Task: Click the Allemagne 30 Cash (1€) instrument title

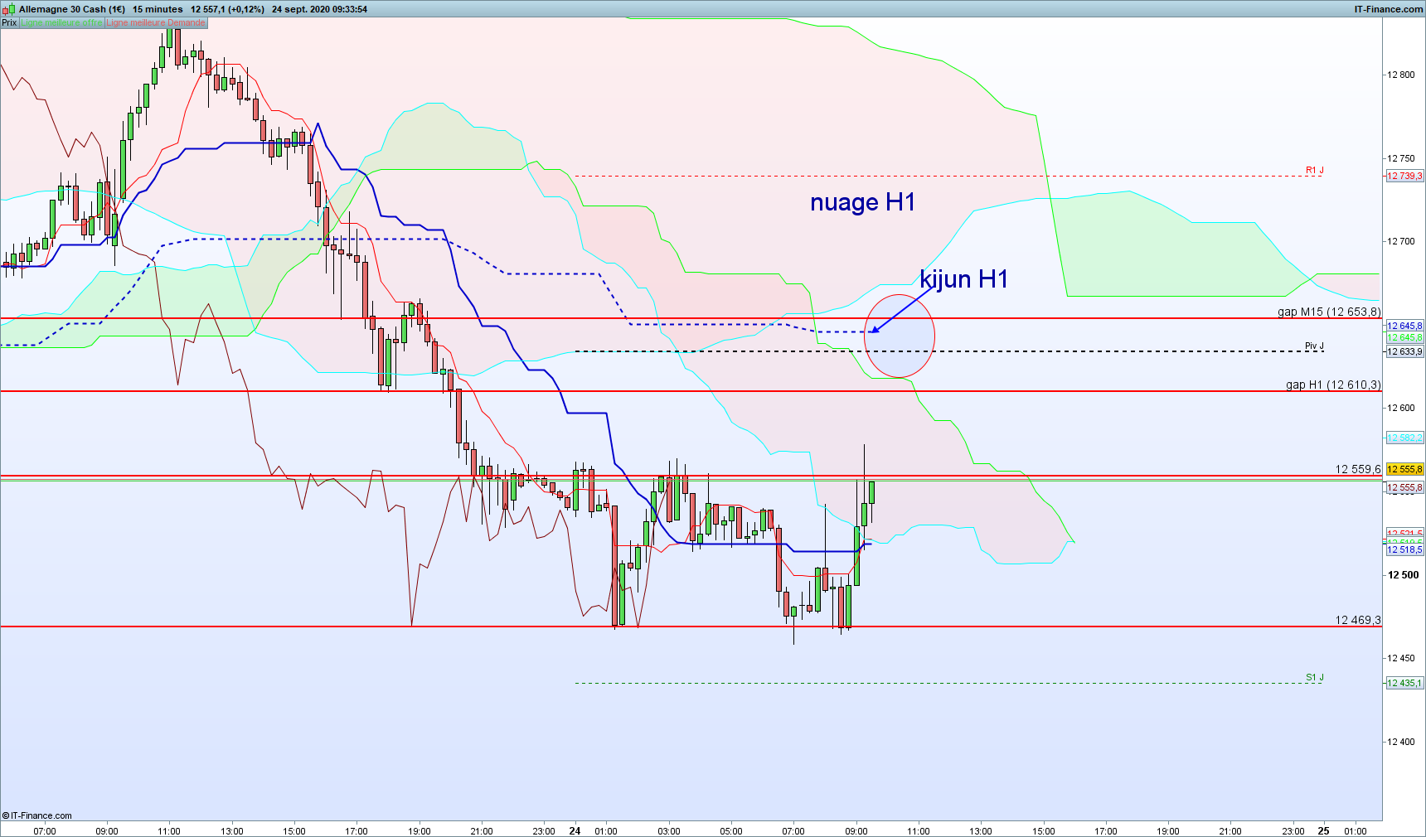Action: tap(72, 9)
